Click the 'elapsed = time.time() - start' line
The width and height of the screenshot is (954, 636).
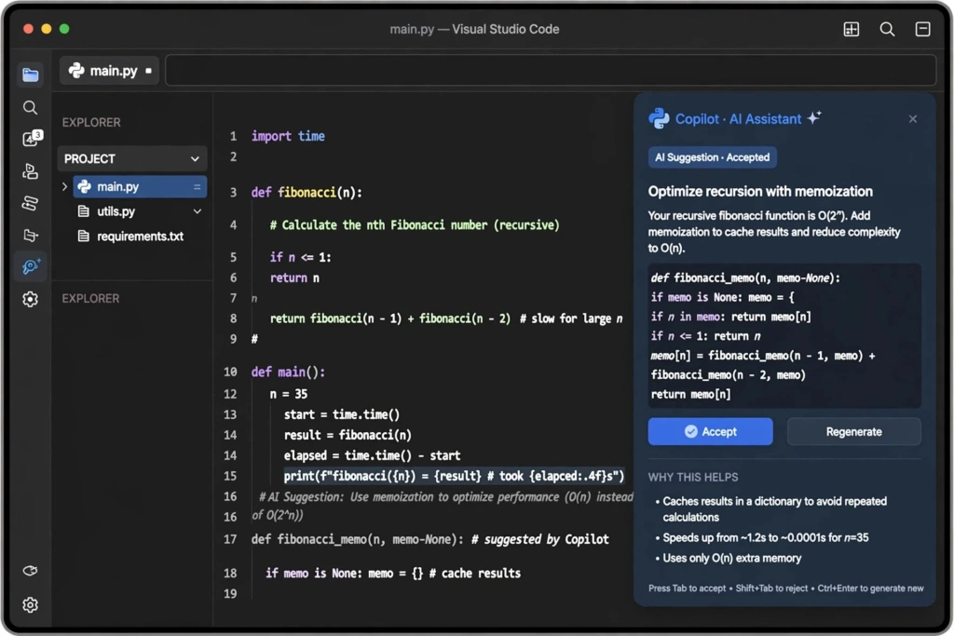pos(372,455)
